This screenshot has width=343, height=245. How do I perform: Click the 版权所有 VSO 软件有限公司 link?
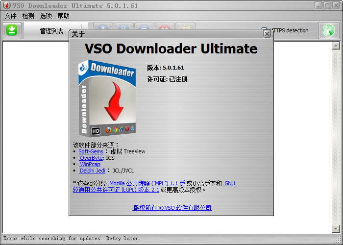point(172,208)
